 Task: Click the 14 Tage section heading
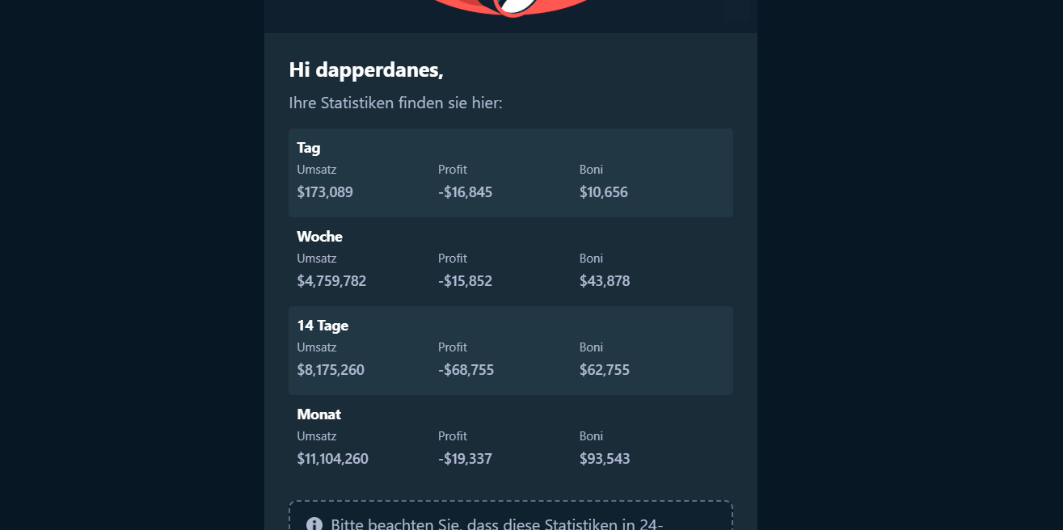tap(323, 326)
